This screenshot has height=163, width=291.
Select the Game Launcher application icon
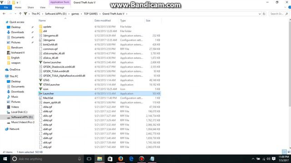[x=40, y=62]
